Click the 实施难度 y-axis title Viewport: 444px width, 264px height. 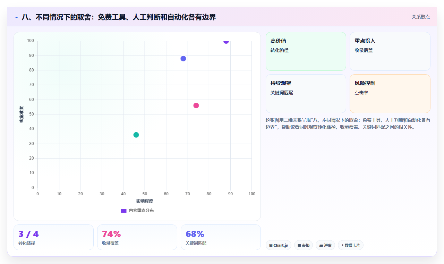click(x=22, y=114)
